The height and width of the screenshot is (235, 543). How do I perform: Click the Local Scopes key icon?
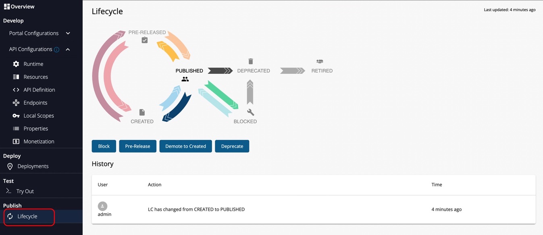click(16, 116)
